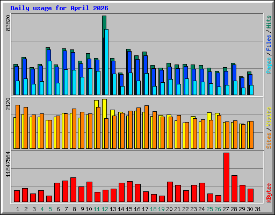This screenshot has width=275, height=215.
Task: Click the x-axis day label "27"
Action: 226,209
